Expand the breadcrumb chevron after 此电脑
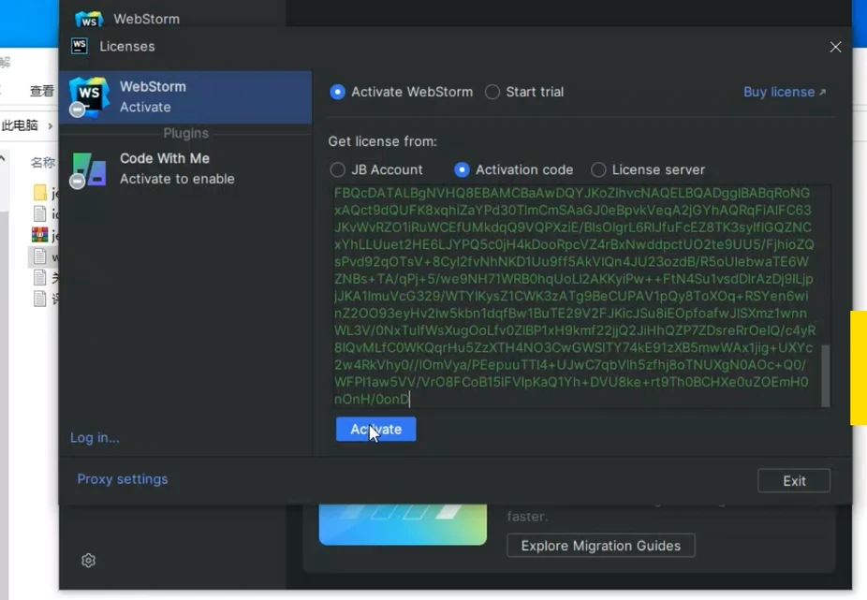Viewport: 867px width, 600px height. 51,126
